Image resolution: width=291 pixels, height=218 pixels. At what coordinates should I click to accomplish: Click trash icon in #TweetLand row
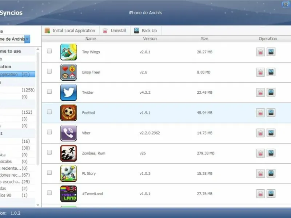pos(260,194)
